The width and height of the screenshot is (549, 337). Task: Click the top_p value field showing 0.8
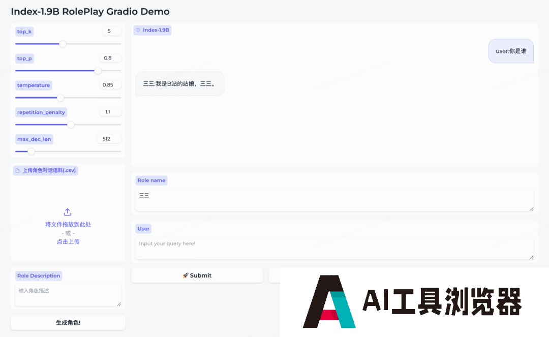click(111, 58)
